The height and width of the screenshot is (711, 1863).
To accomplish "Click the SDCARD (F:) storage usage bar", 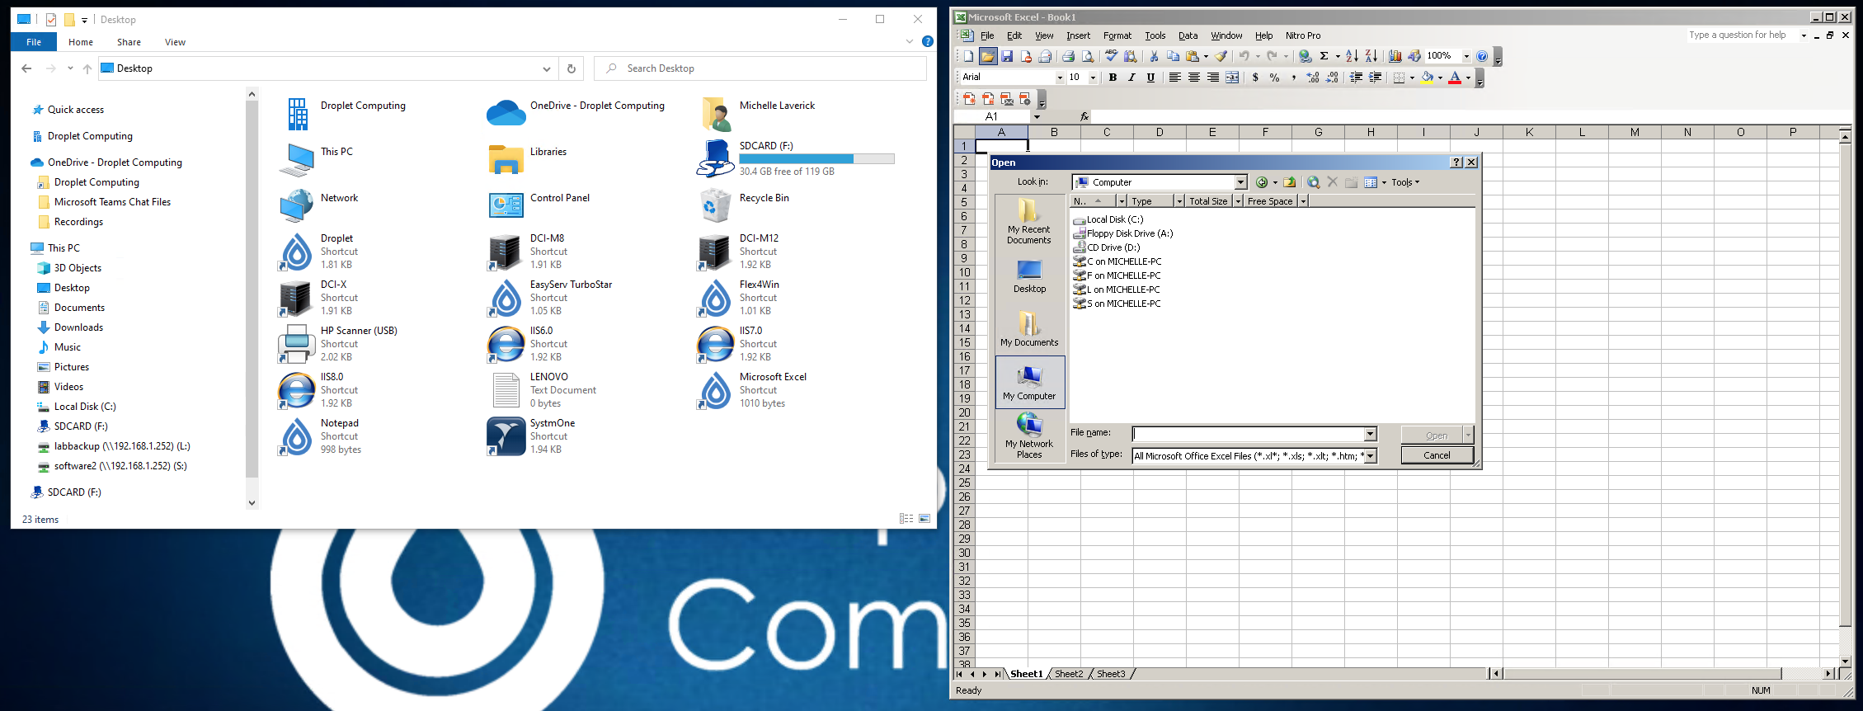I will coord(816,158).
